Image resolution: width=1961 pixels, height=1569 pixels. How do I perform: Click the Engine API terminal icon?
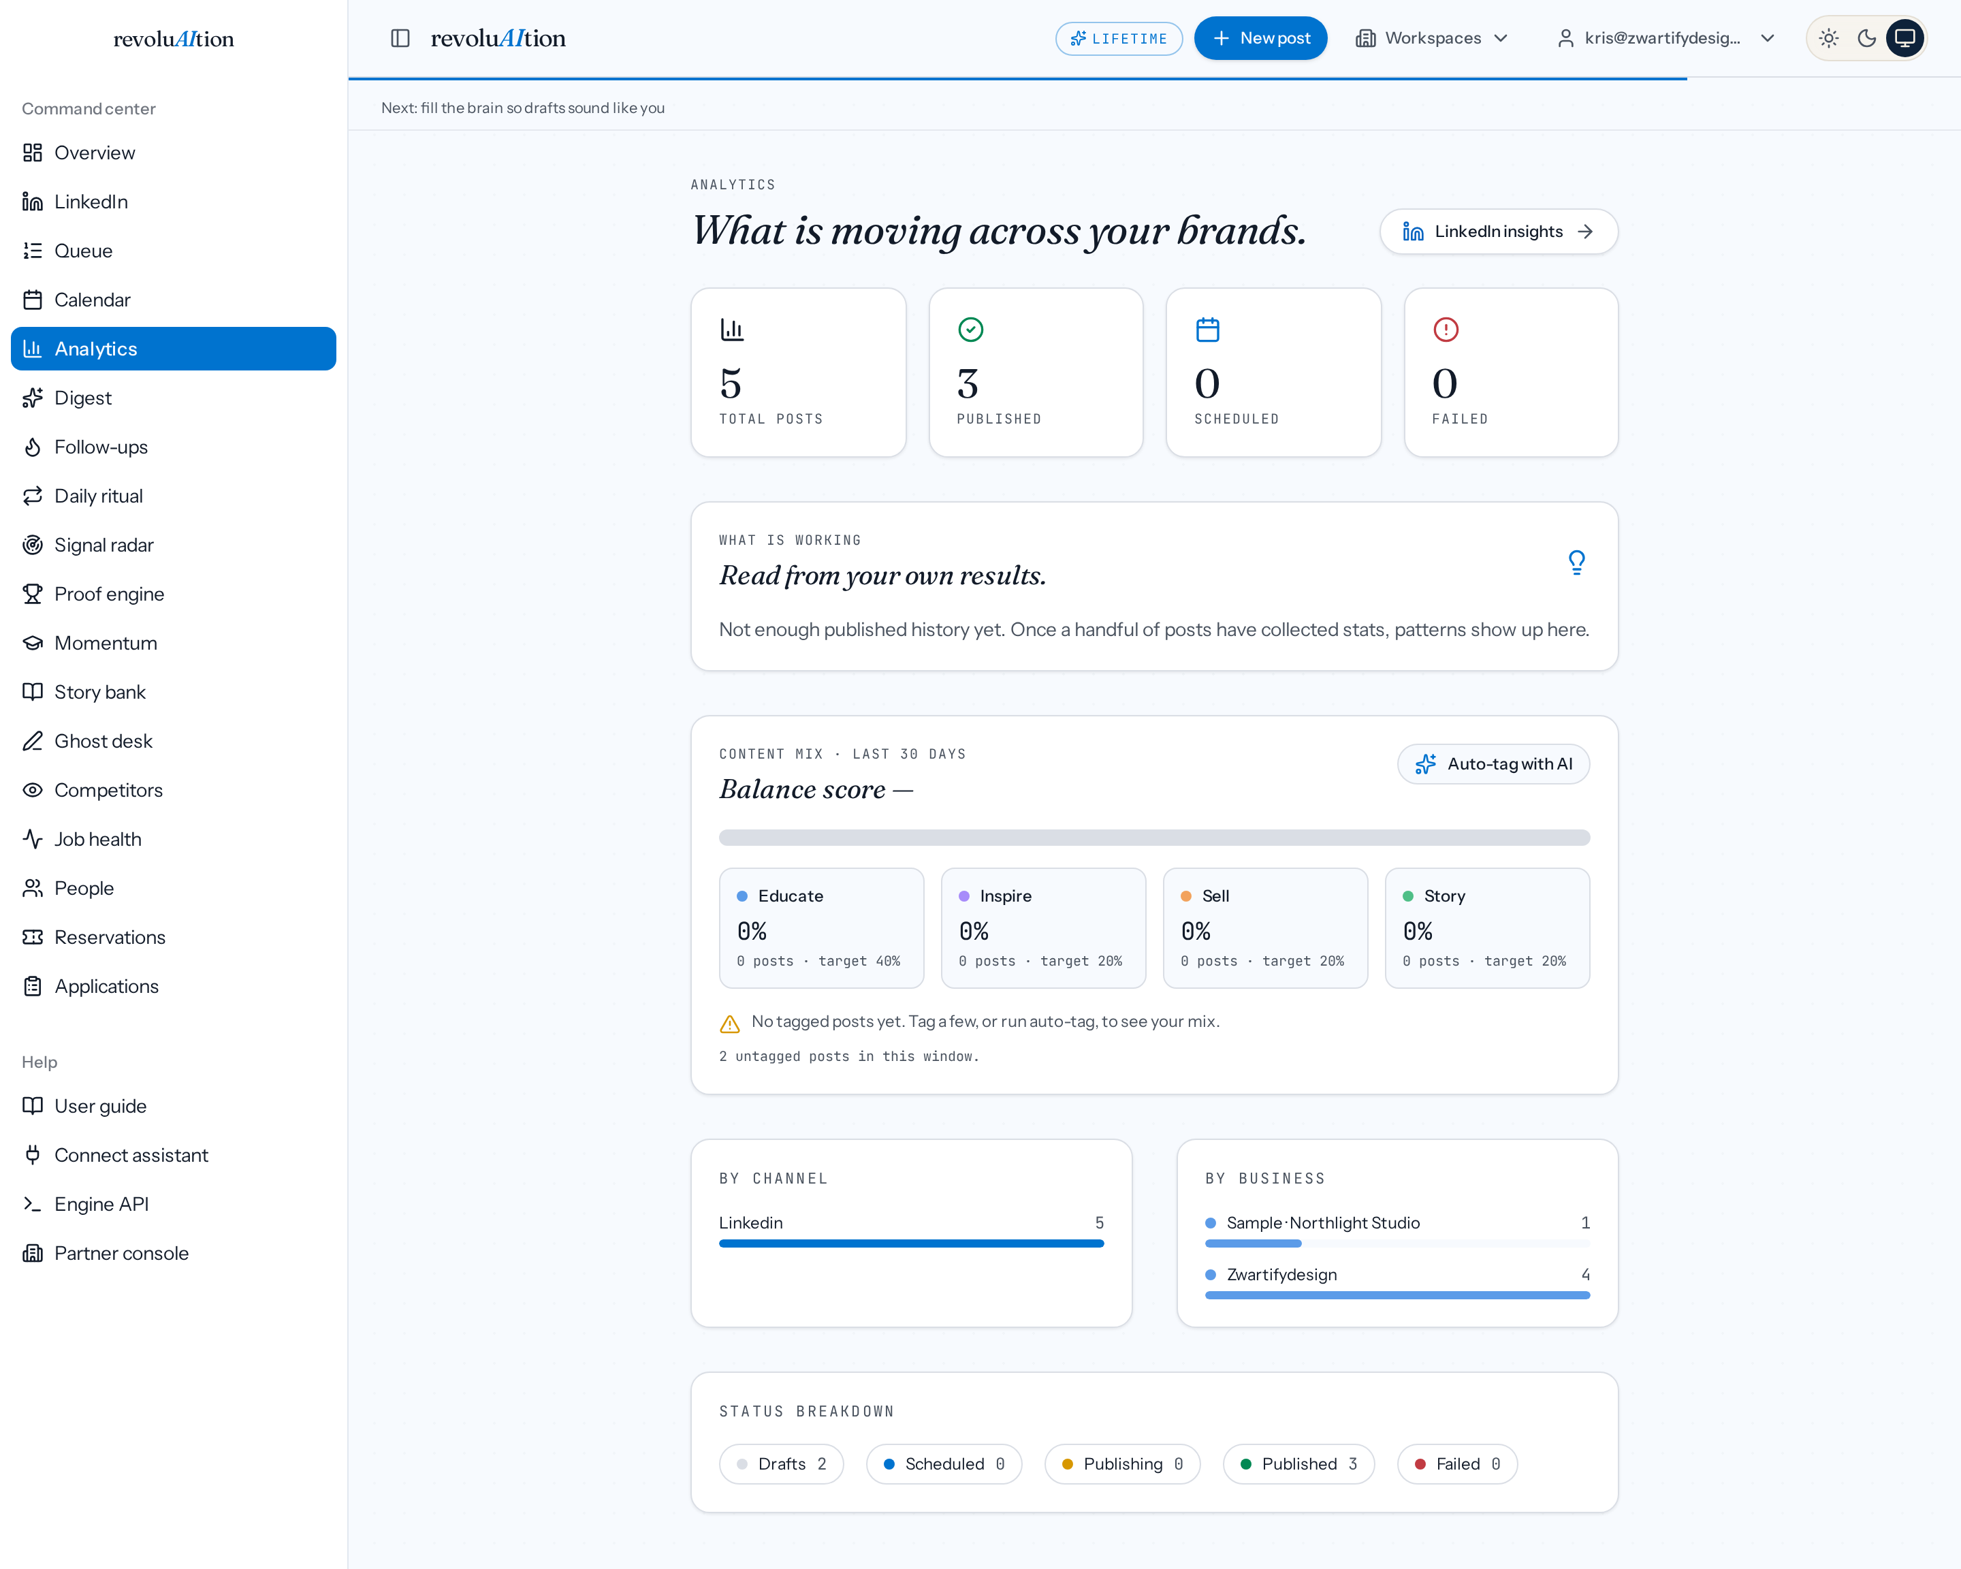click(x=33, y=1203)
